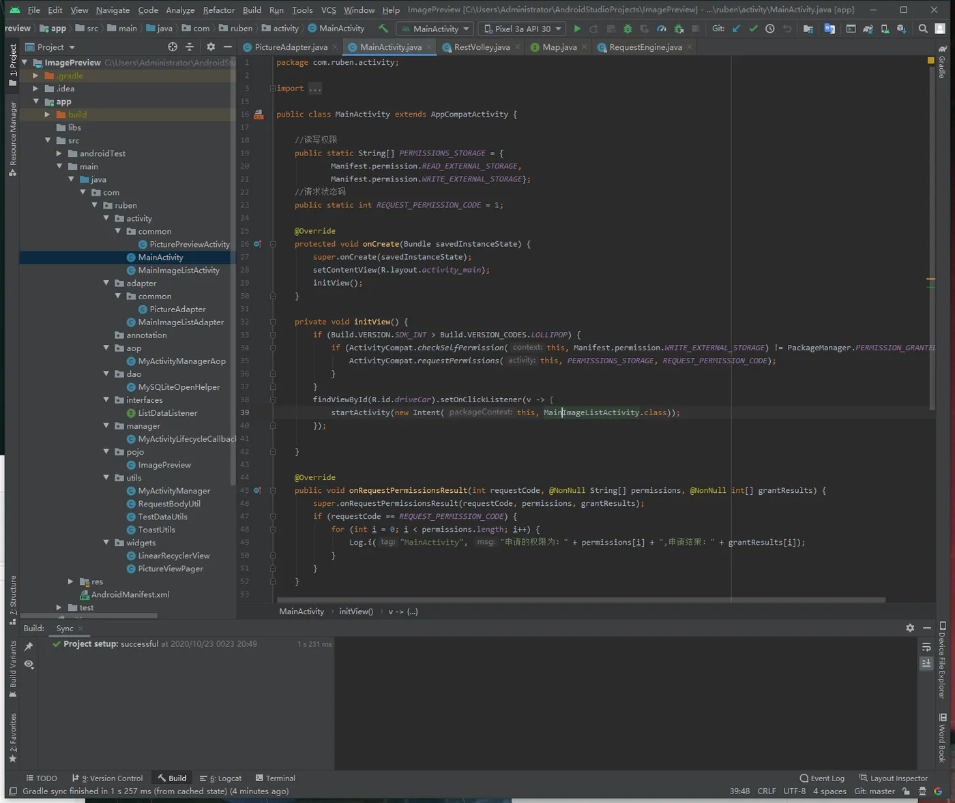Open the run configuration MainActivity dropdown
Viewport: 955px width, 803px height.
(434, 29)
